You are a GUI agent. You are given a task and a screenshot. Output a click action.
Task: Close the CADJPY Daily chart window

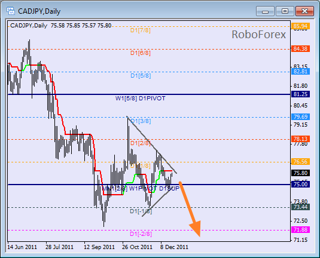304,11
